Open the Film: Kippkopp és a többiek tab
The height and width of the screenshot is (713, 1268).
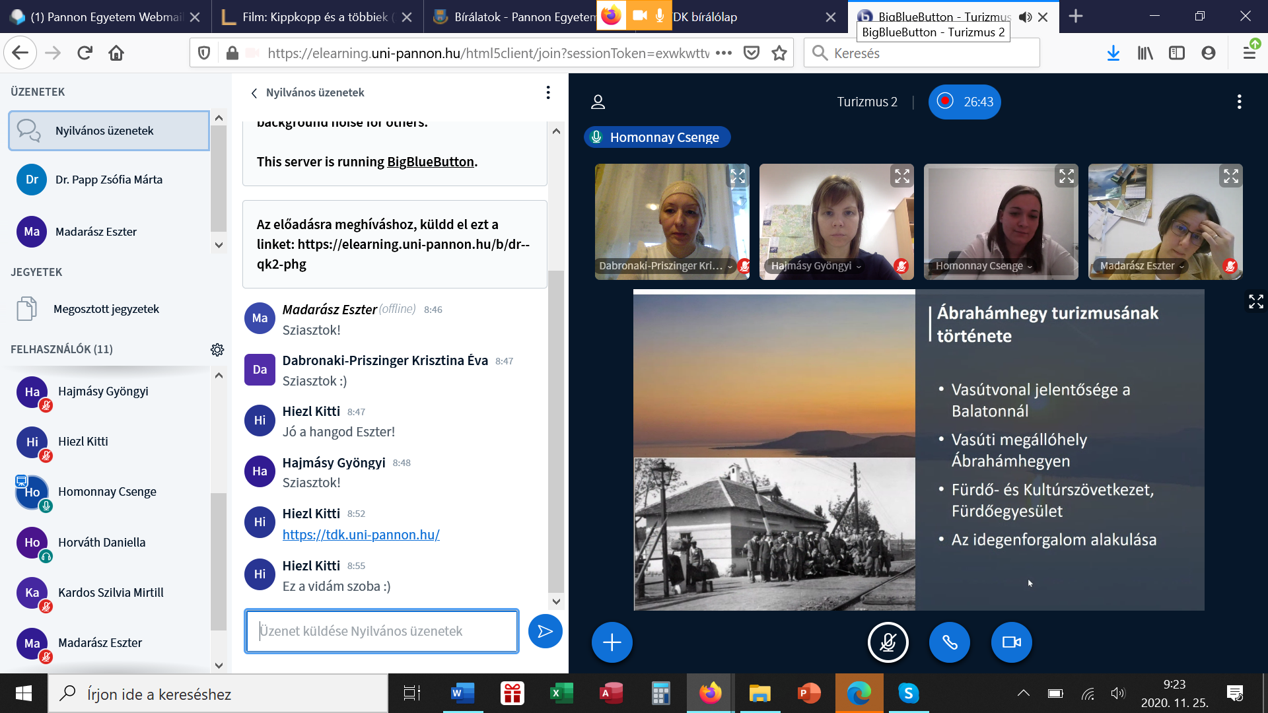point(314,17)
